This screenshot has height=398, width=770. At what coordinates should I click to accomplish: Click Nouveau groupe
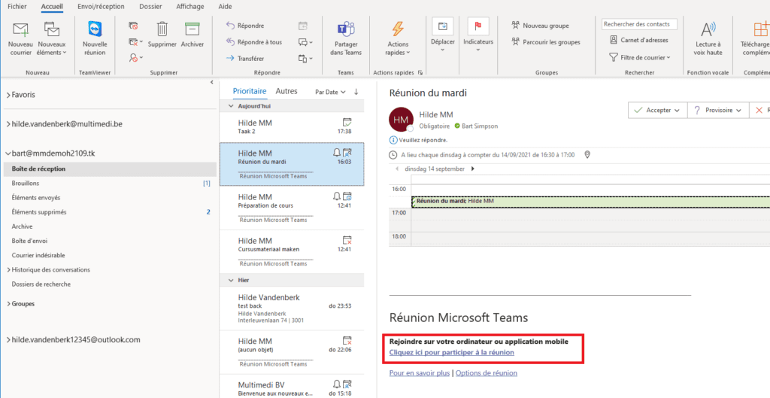click(x=540, y=25)
